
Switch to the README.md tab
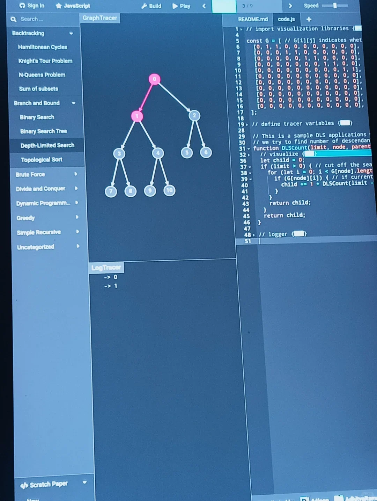[253, 19]
